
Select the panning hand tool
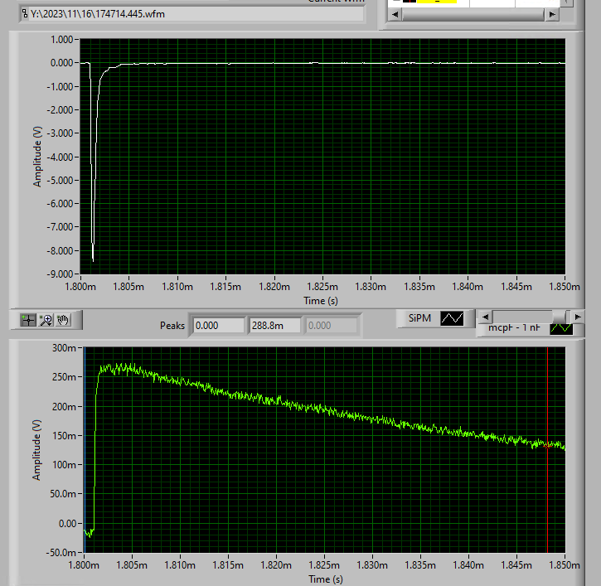63,320
